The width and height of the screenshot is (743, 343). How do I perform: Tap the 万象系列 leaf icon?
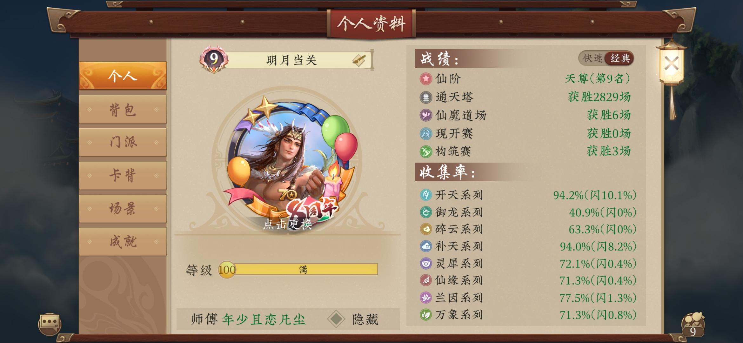[426, 315]
